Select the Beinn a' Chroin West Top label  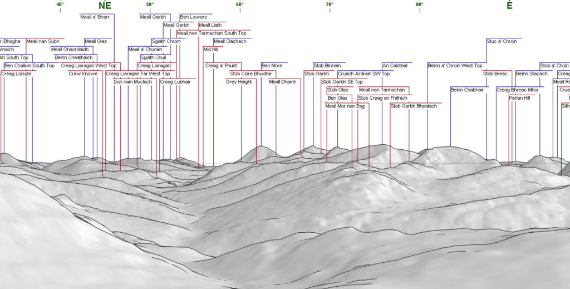pos(455,66)
